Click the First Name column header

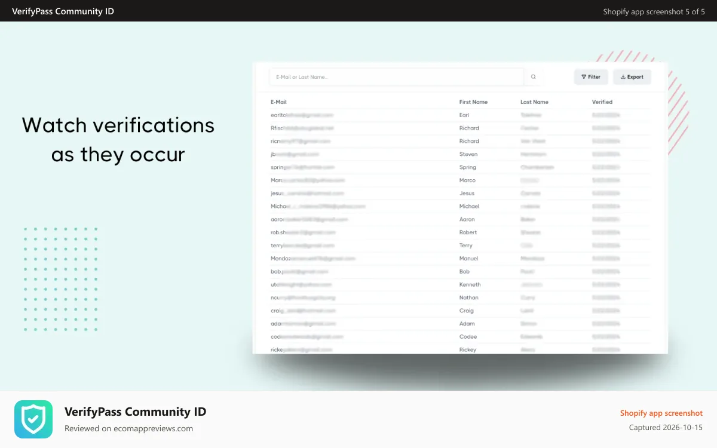coord(473,102)
